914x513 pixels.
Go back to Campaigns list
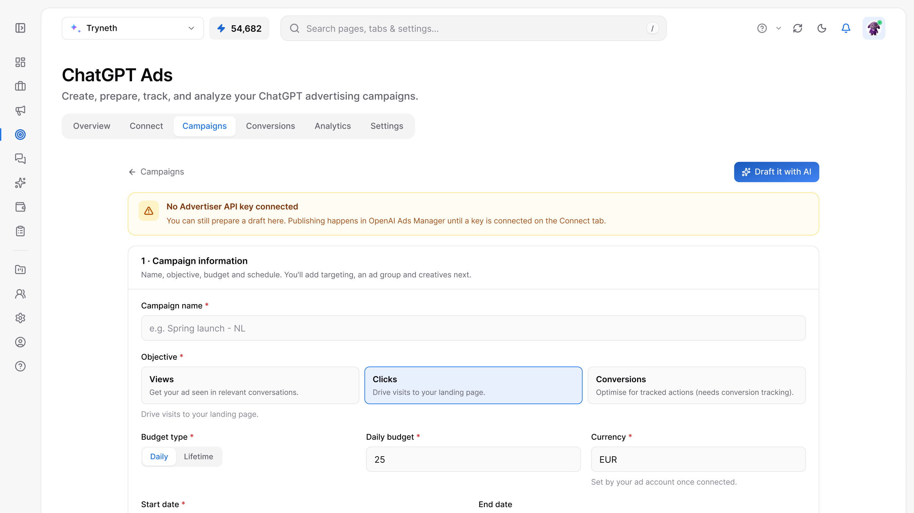(156, 172)
